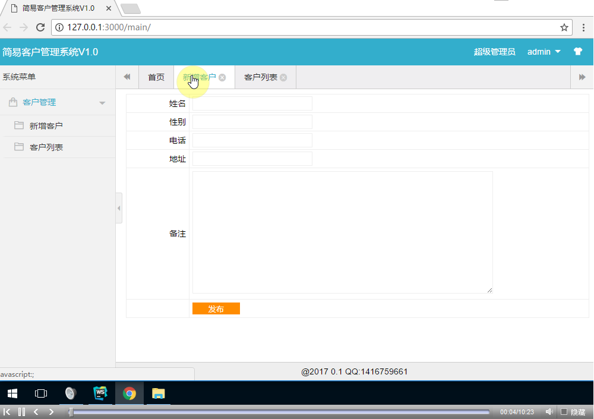This screenshot has height=419, width=594.
Task: Open Chrome's three-dot menu
Action: (583, 27)
